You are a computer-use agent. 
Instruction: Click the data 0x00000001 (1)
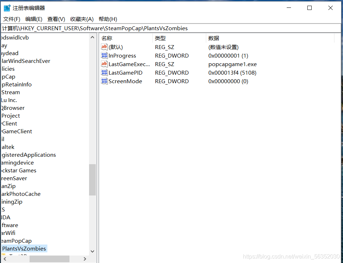coord(228,56)
